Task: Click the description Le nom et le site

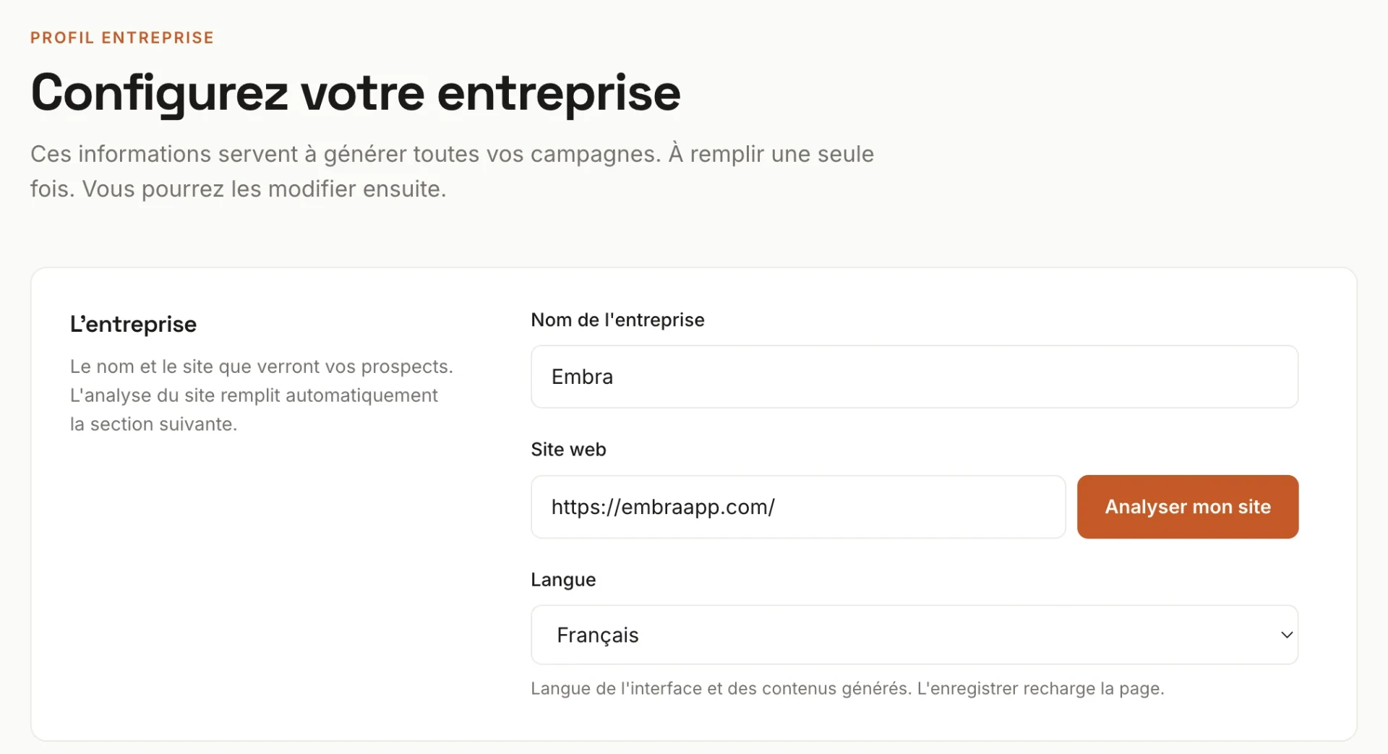Action: point(262,395)
